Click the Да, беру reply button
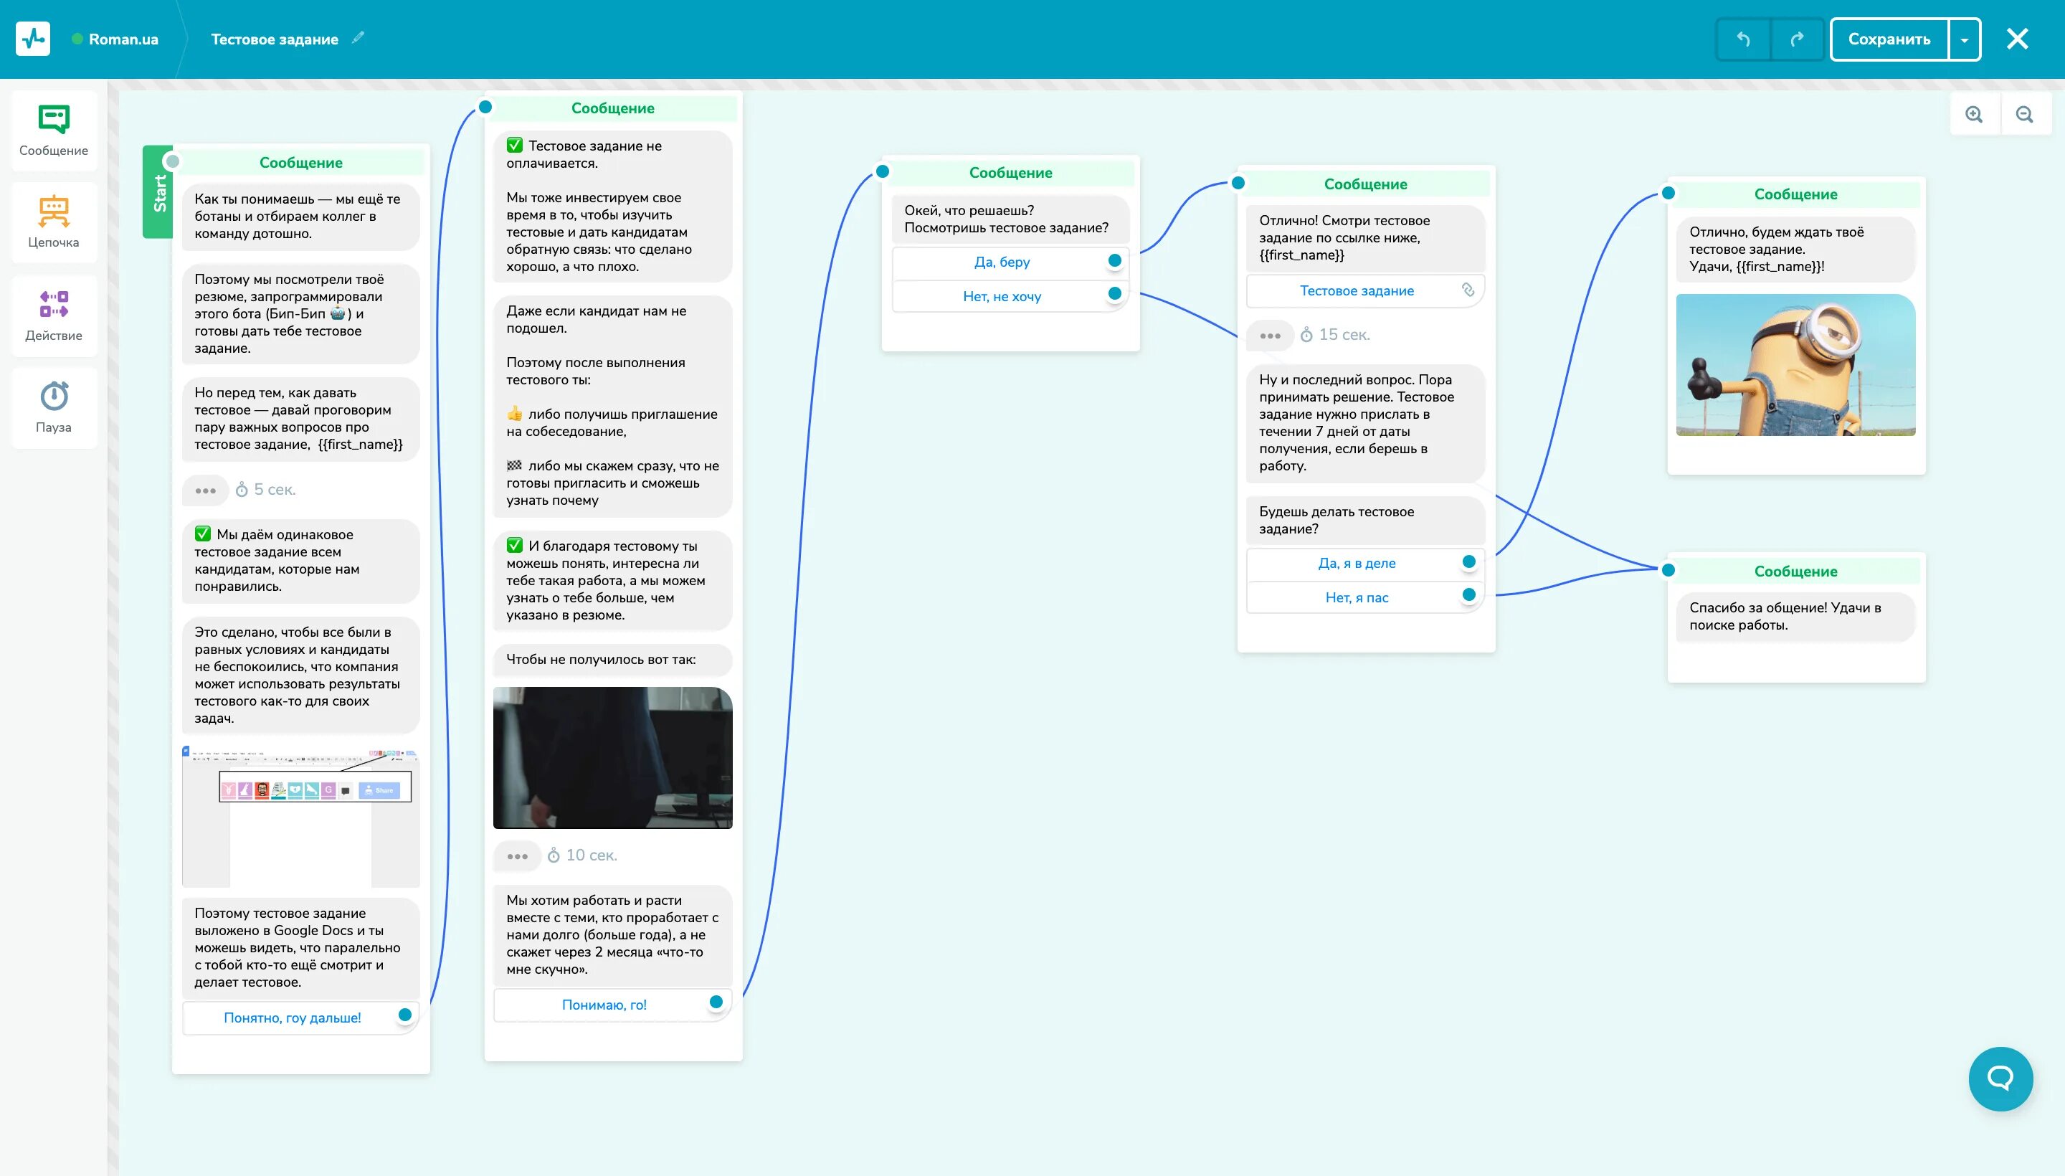This screenshot has height=1176, width=2065. [x=1002, y=262]
